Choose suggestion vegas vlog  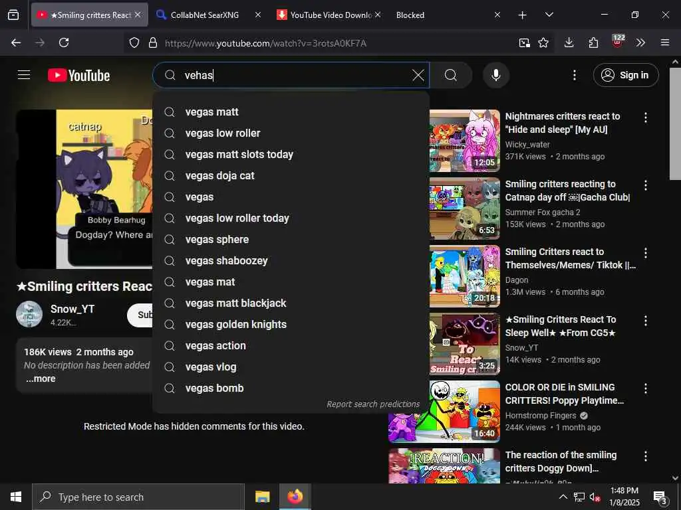(x=291, y=367)
